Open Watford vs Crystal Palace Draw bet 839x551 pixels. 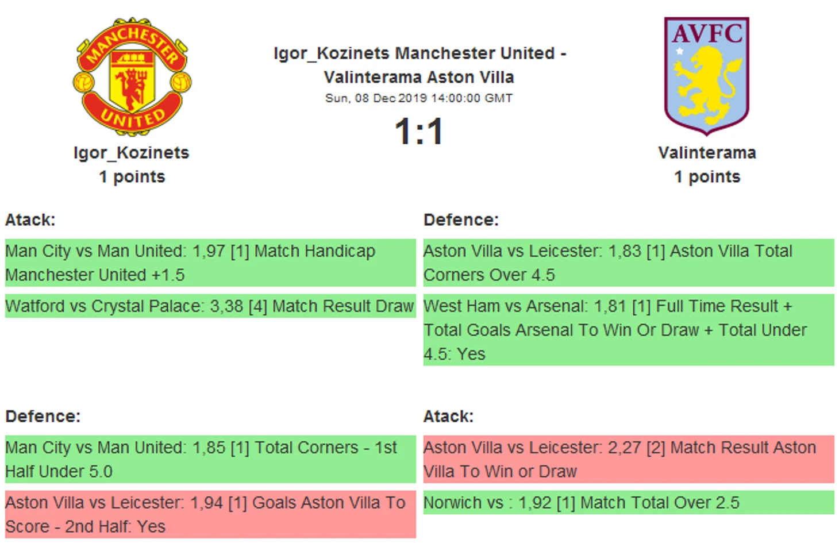[x=210, y=306]
